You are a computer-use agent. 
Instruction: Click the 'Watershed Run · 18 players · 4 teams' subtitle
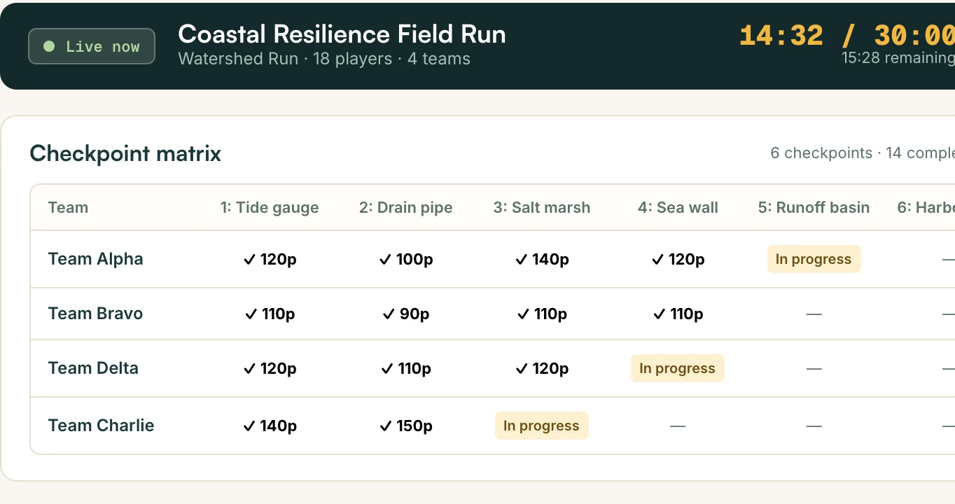(324, 59)
